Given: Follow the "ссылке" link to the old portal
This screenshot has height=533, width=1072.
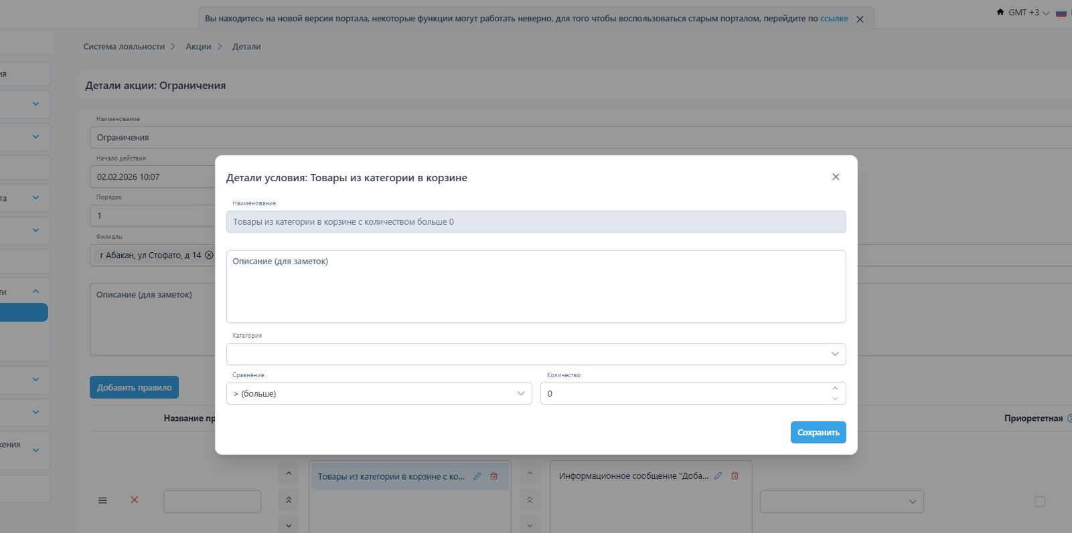Looking at the screenshot, I should coord(834,19).
